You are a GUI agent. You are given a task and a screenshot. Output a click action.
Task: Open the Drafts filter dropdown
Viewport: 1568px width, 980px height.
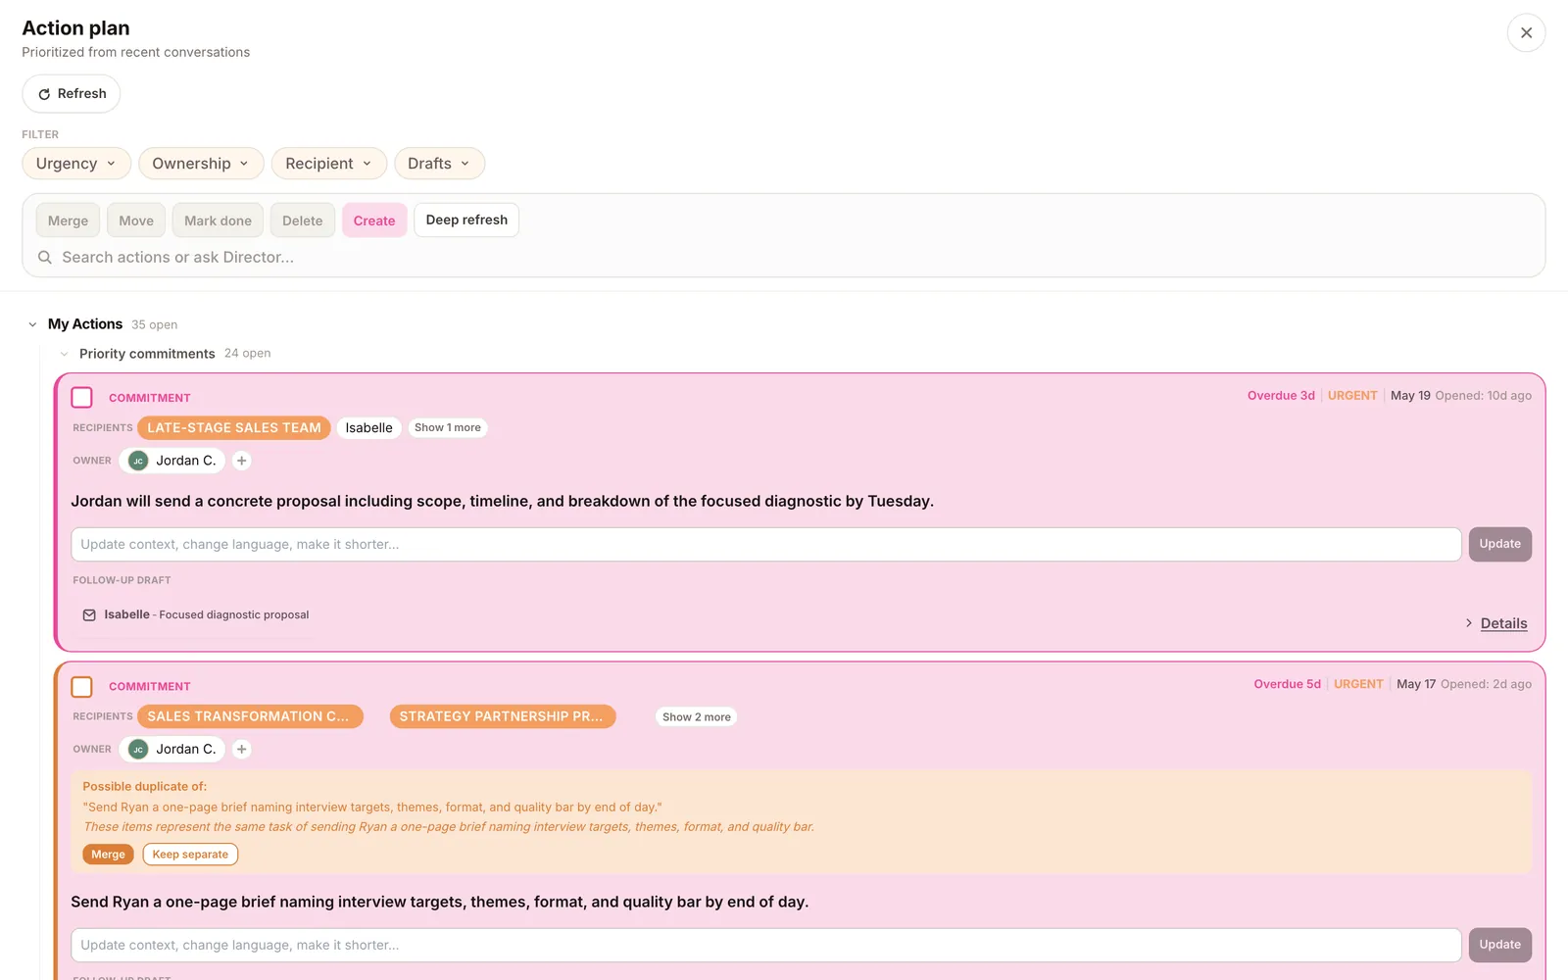pyautogui.click(x=439, y=164)
